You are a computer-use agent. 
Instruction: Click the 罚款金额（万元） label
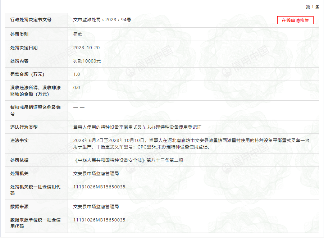pyautogui.click(x=27, y=74)
